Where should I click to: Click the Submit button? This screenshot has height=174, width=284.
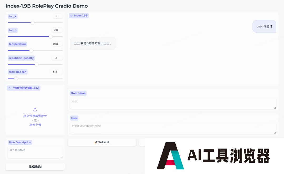click(102, 142)
